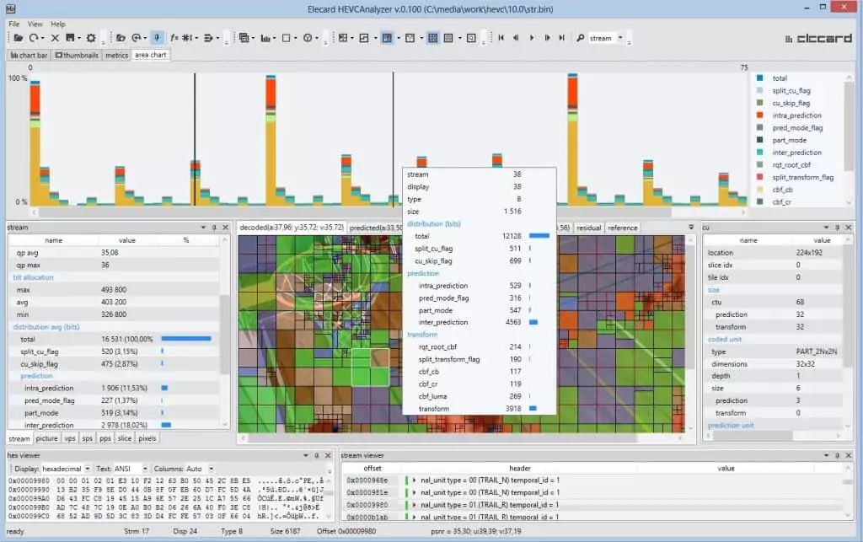The height and width of the screenshot is (542, 863).
Task: Open the picture tab in stream panel
Action: pyautogui.click(x=47, y=438)
